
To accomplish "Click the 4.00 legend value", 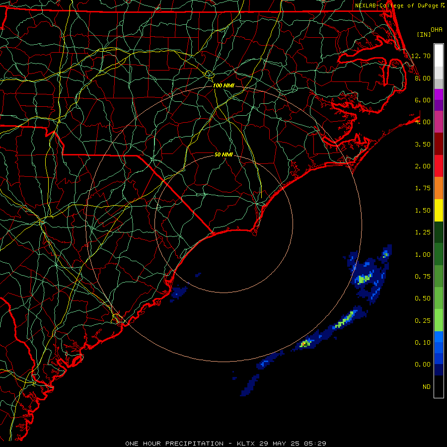I will click(x=423, y=122).
